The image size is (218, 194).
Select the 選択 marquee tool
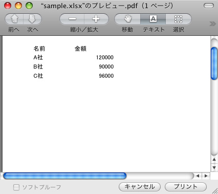(x=178, y=19)
